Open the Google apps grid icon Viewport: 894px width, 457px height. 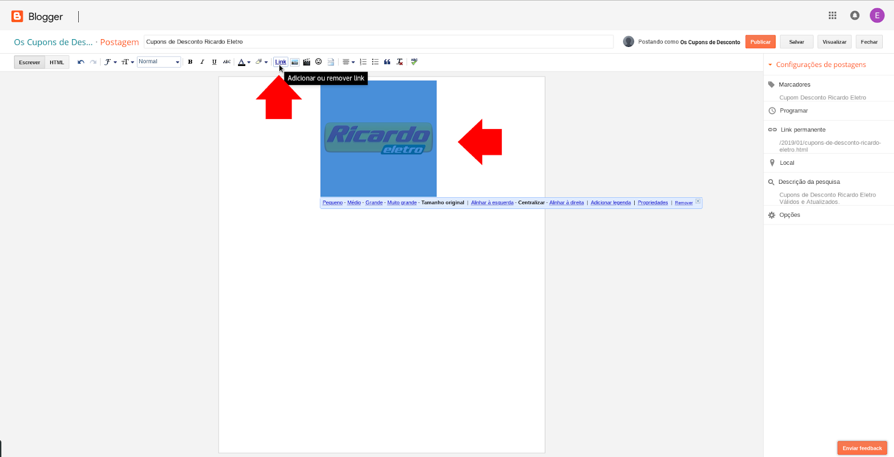pyautogui.click(x=833, y=16)
